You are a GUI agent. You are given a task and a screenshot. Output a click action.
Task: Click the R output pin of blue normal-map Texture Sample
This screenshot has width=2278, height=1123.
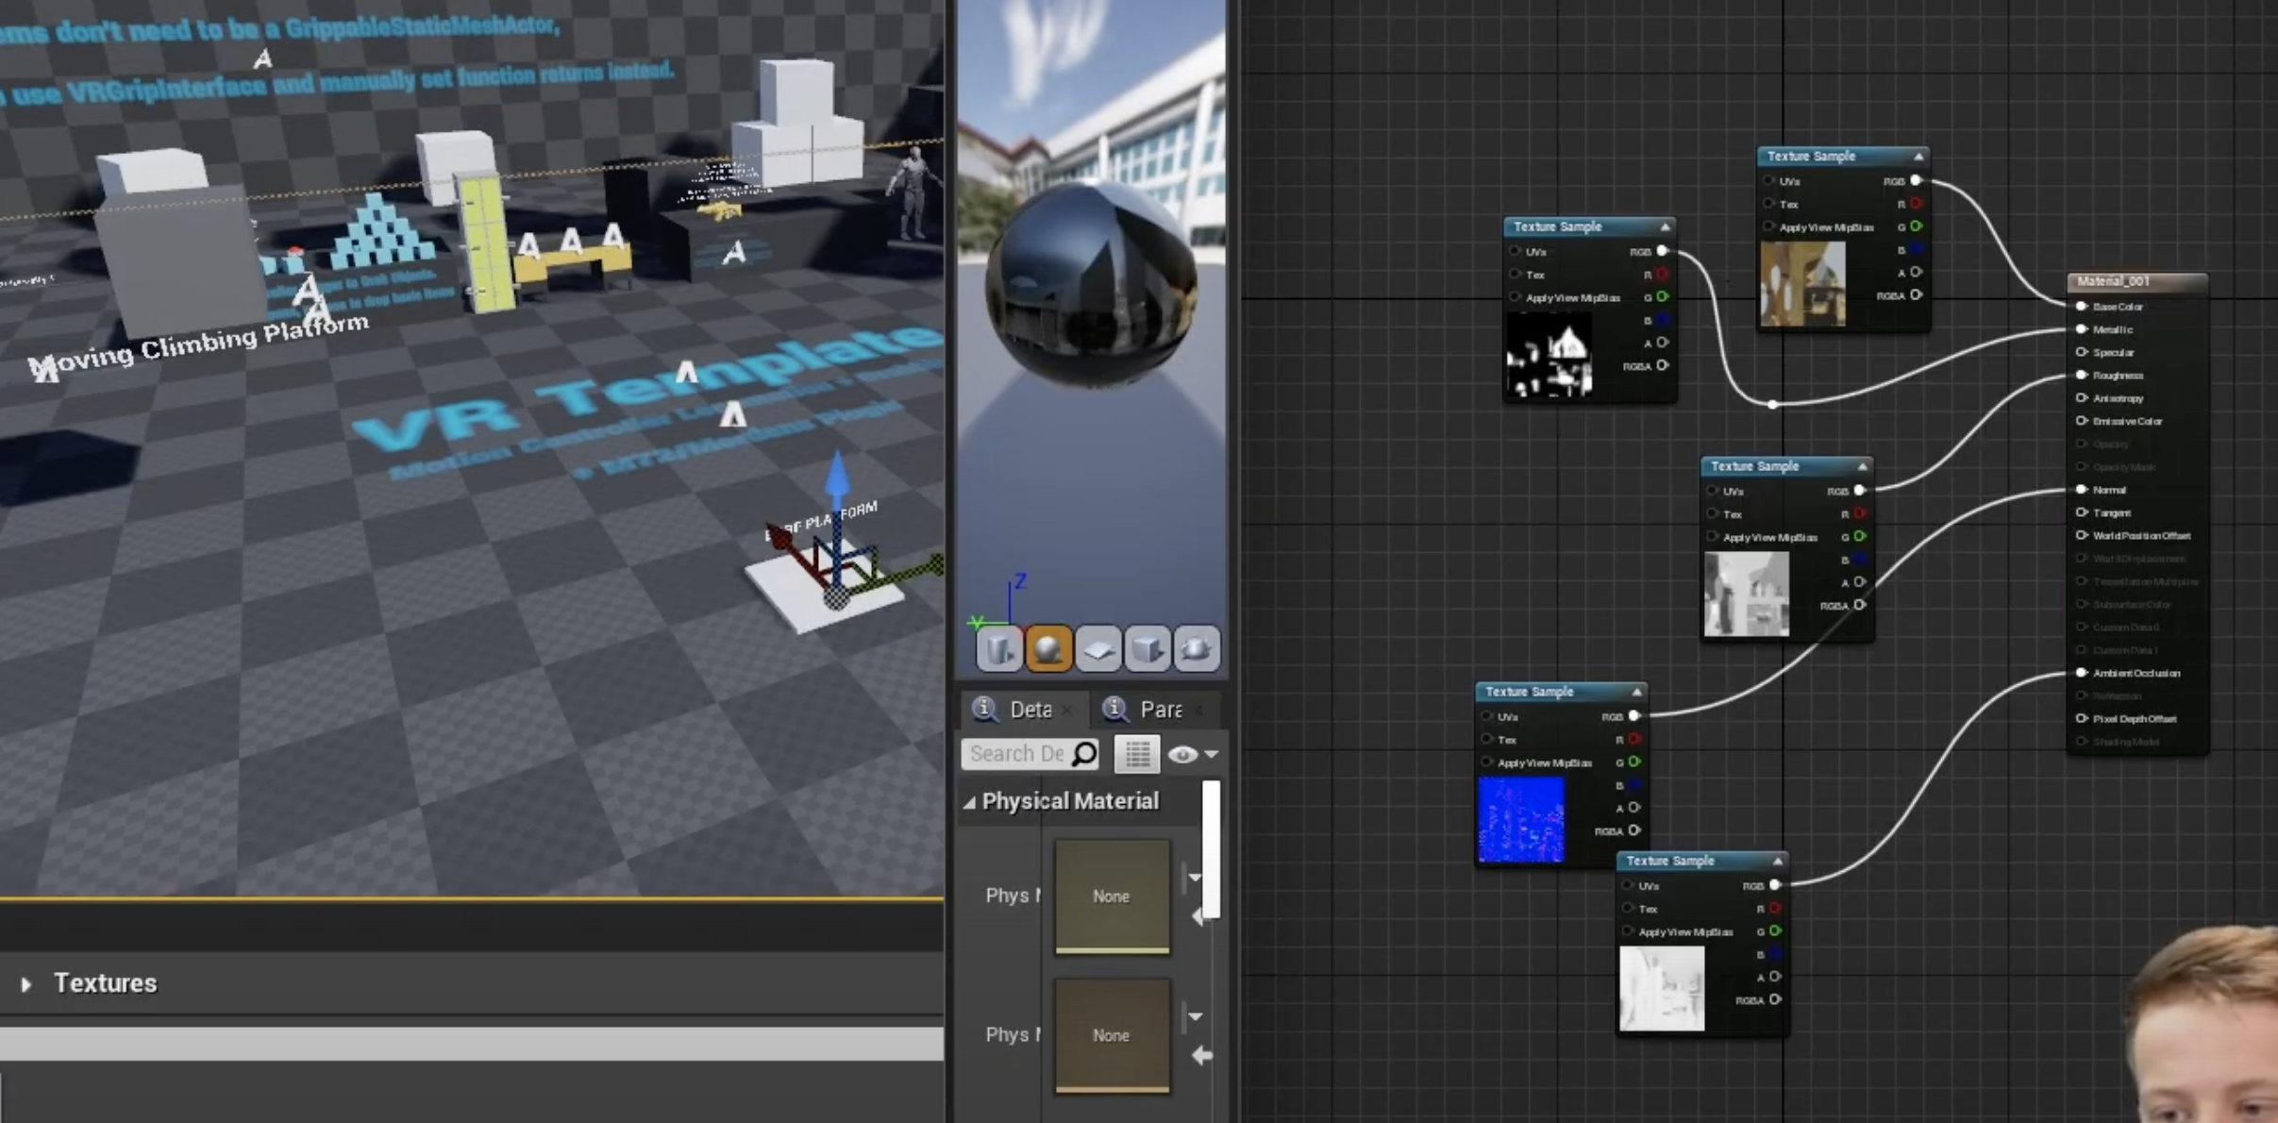(1634, 739)
